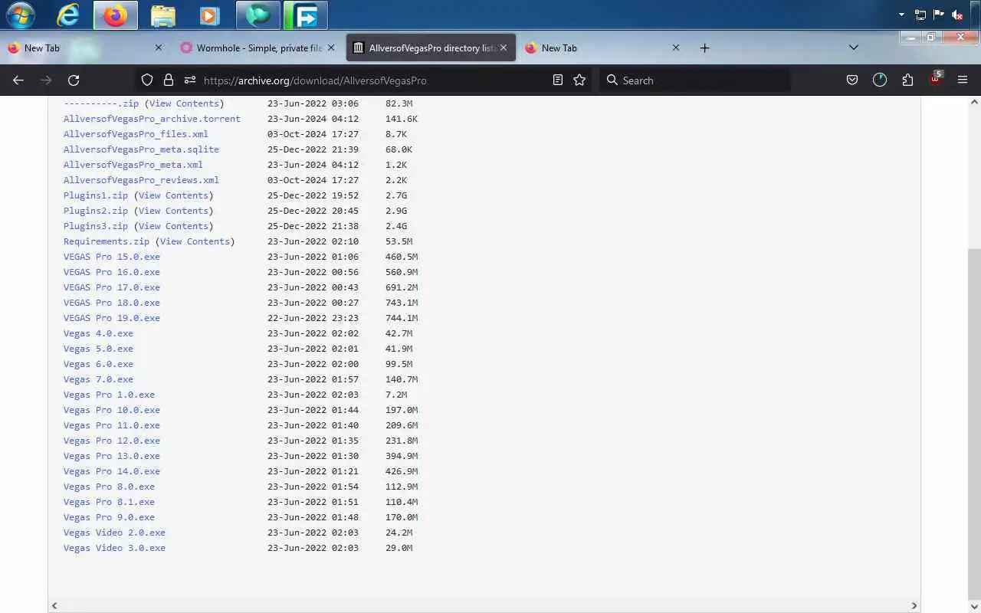Open the Action Center flag icon
This screenshot has width=981, height=613.
[939, 15]
